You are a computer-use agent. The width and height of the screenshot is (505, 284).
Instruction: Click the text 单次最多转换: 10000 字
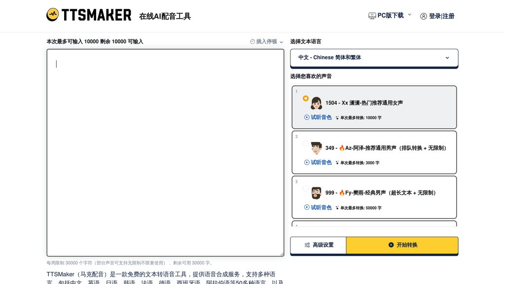point(361,118)
